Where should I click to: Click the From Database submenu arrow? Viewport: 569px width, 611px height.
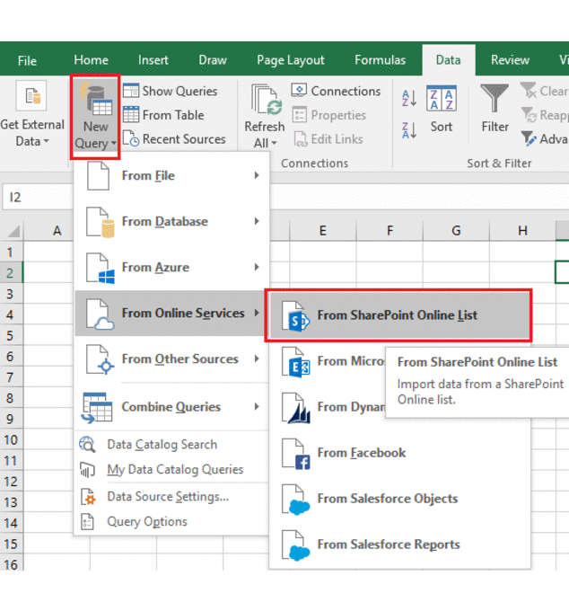(x=257, y=221)
